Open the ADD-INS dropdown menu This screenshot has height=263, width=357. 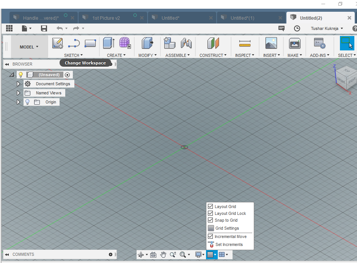[x=319, y=55]
